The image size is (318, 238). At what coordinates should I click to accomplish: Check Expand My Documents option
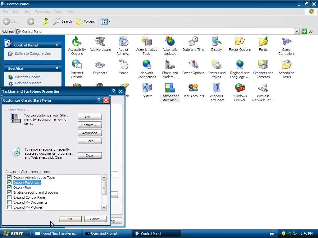9,202
